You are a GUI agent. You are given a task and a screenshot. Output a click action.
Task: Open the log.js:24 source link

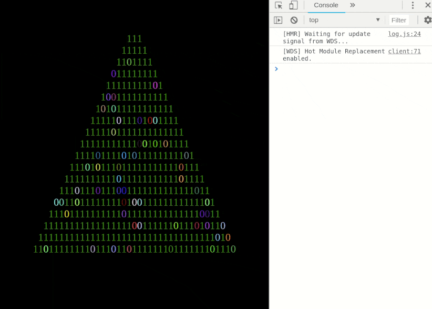click(404, 34)
